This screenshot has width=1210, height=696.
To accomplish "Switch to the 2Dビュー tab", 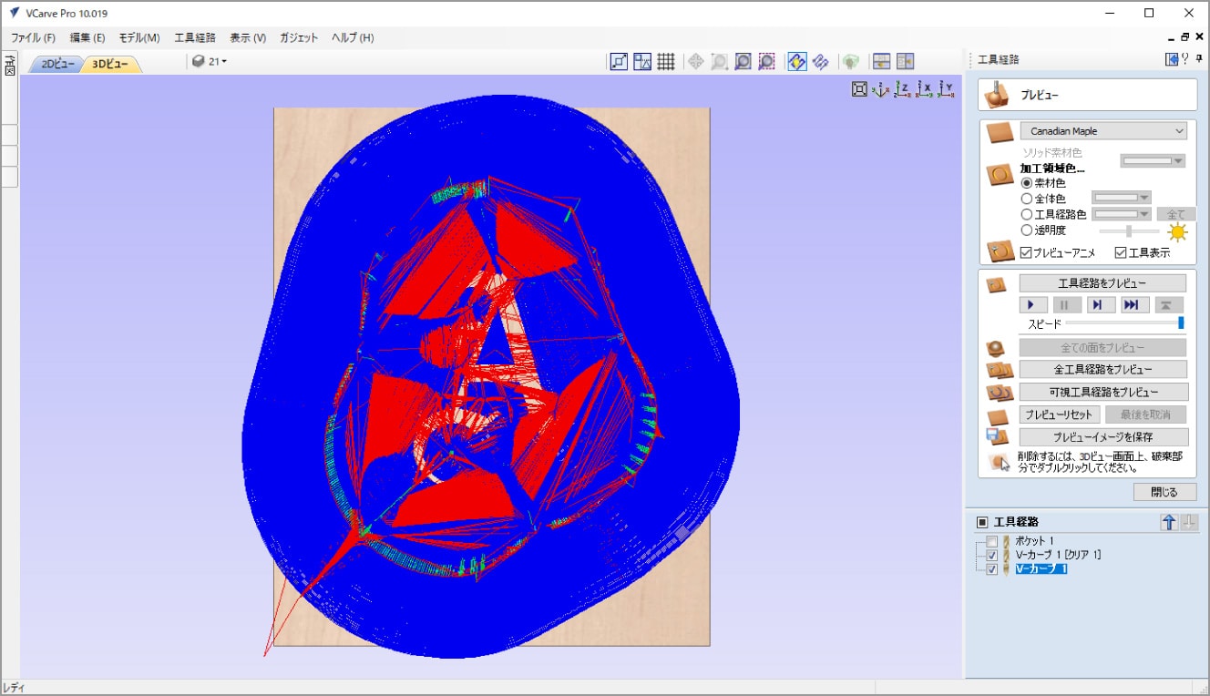I will [58, 64].
